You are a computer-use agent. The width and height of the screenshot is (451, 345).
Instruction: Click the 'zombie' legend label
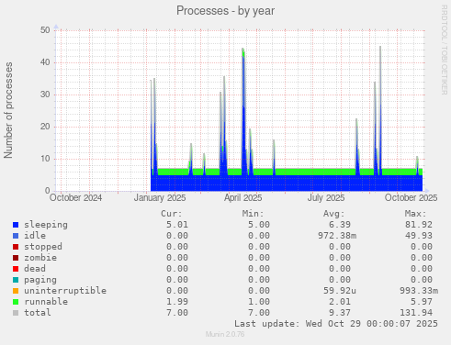40,258
